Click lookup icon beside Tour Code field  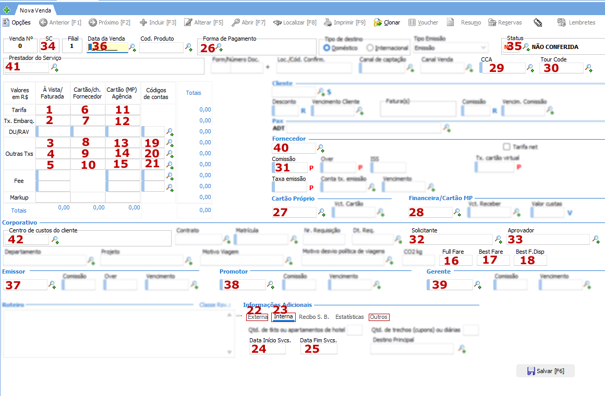click(589, 68)
